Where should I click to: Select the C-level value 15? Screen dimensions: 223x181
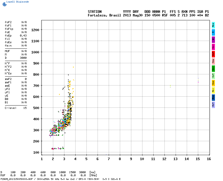tap(25, 108)
